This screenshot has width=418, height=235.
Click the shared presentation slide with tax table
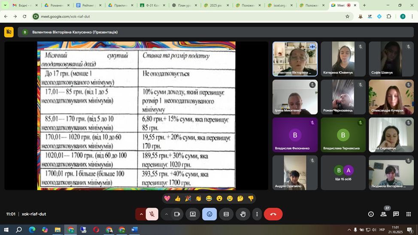(136, 116)
